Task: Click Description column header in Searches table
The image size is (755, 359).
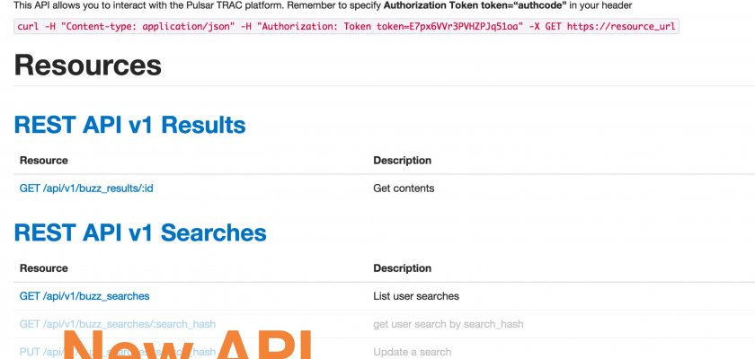Action: 402,268
